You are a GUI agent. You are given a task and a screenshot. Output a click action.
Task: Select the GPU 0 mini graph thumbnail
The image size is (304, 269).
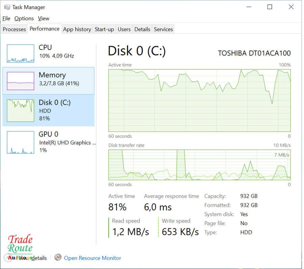21,142
